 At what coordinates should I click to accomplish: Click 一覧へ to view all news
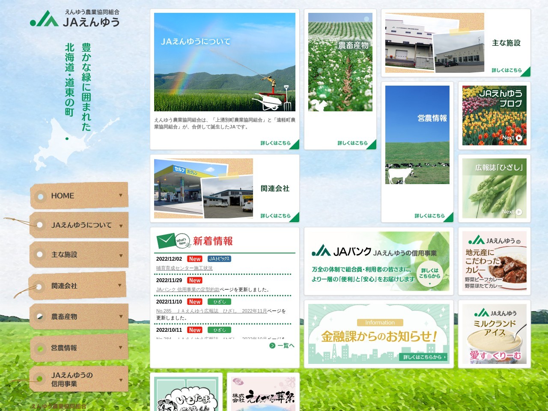[x=286, y=345]
